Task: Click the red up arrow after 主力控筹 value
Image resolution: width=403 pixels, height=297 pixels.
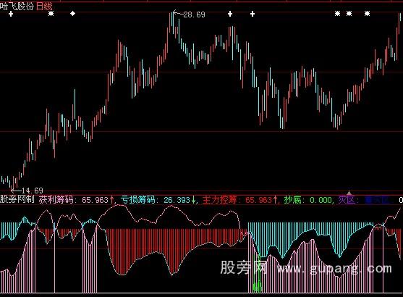Action: point(275,199)
